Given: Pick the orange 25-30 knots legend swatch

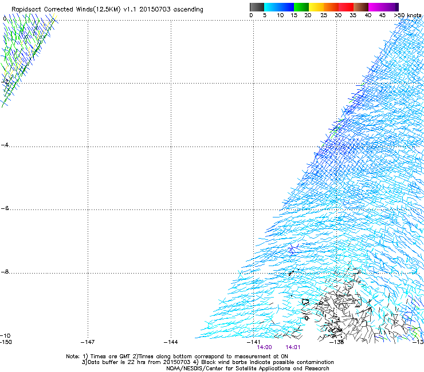Looking at the screenshot, I should tap(331, 7).
